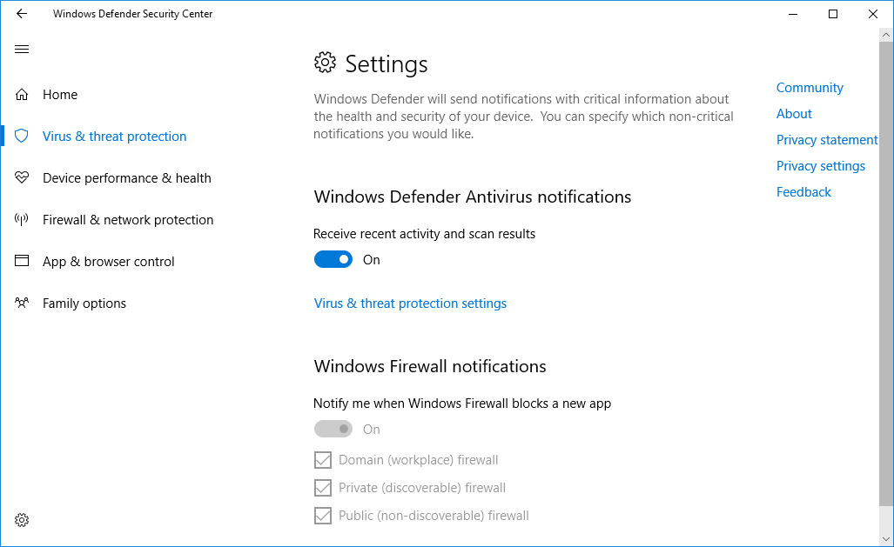Open Device performance & health
894x547 pixels.
[x=126, y=177]
